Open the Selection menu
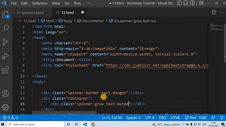The image size is (226, 127). coord(40,3)
